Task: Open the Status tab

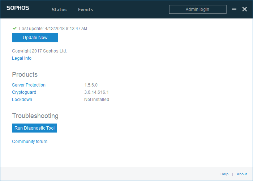Action: point(59,10)
